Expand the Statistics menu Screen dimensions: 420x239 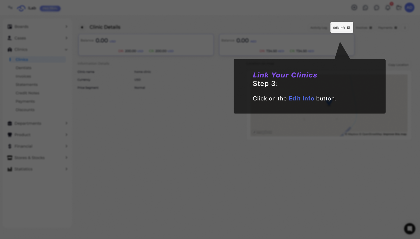(x=38, y=169)
